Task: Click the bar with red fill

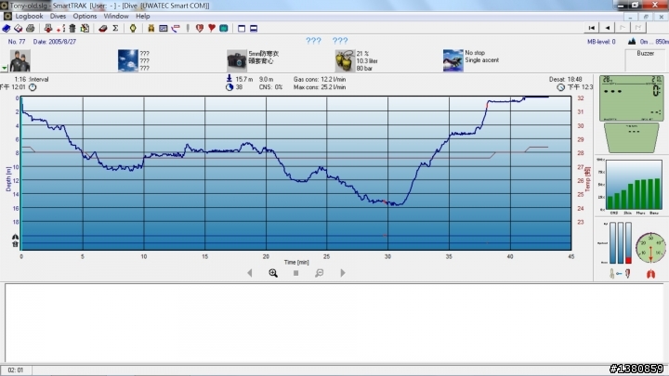Action: click(x=628, y=242)
